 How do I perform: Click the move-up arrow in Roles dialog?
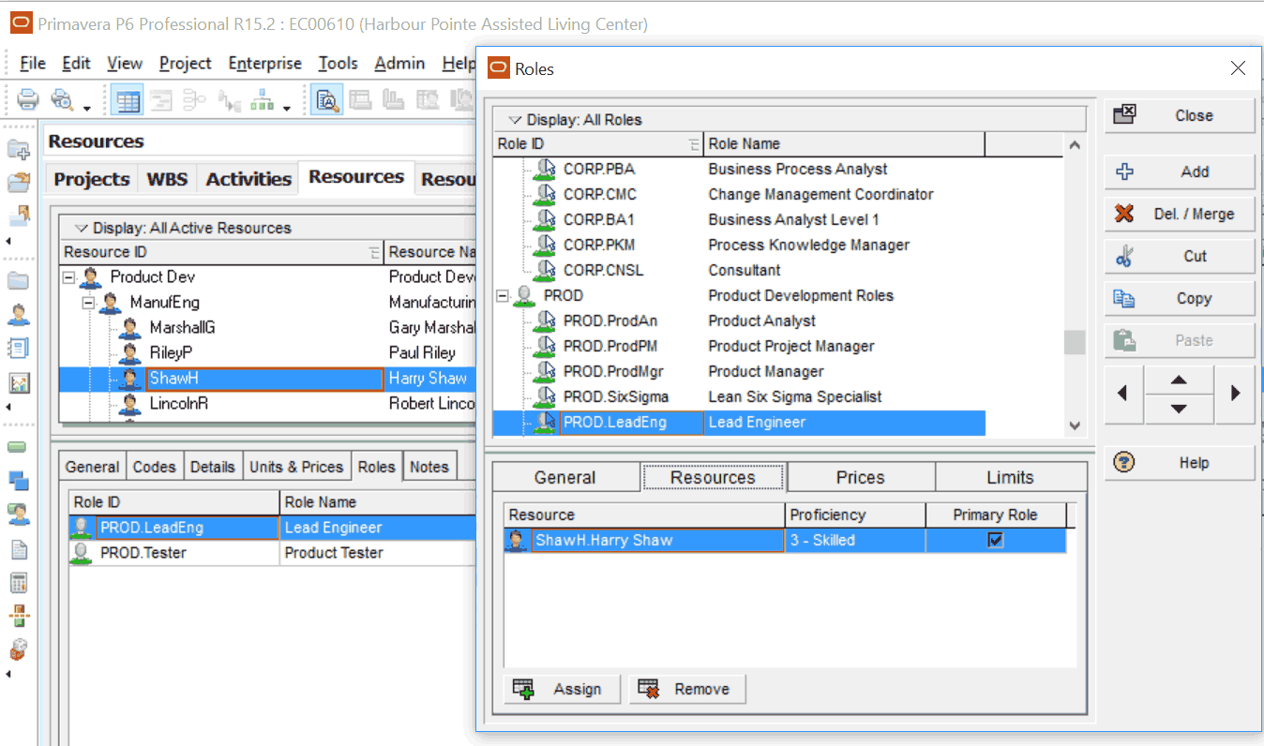click(x=1179, y=380)
